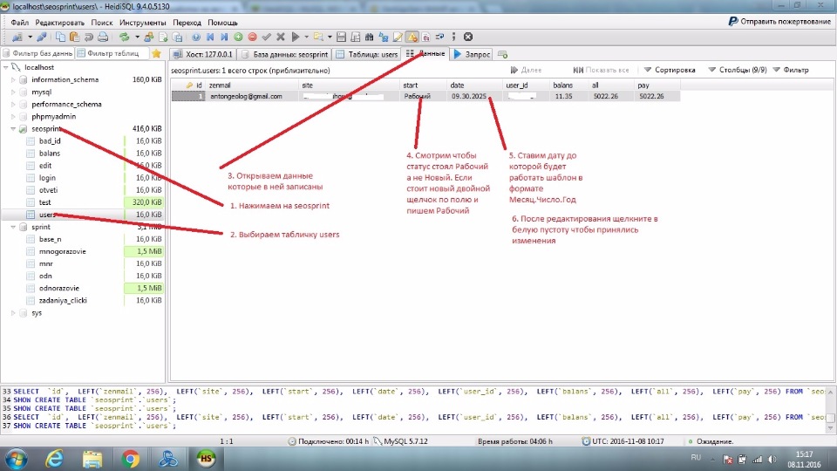Click the binoculars find text icon
The width and height of the screenshot is (837, 471).
(370, 37)
